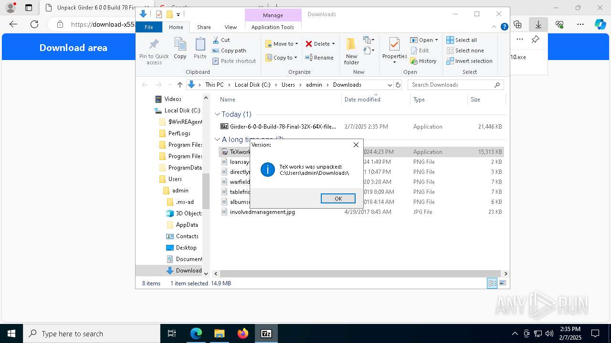This screenshot has width=611, height=343.
Task: Select the admin folder in tree
Action: point(180,191)
